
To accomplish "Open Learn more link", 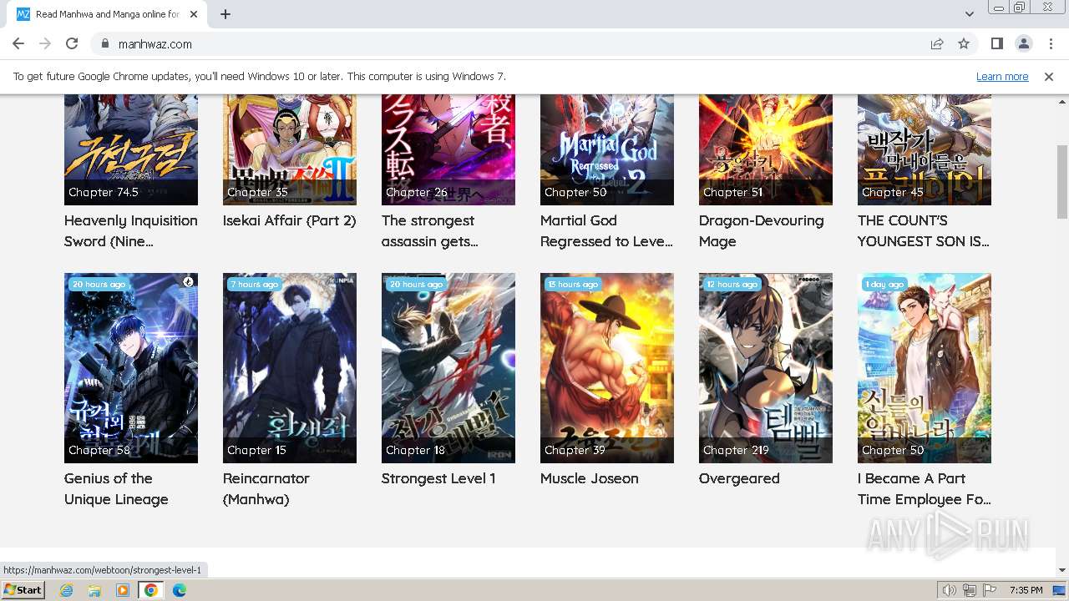I will click(x=1002, y=76).
